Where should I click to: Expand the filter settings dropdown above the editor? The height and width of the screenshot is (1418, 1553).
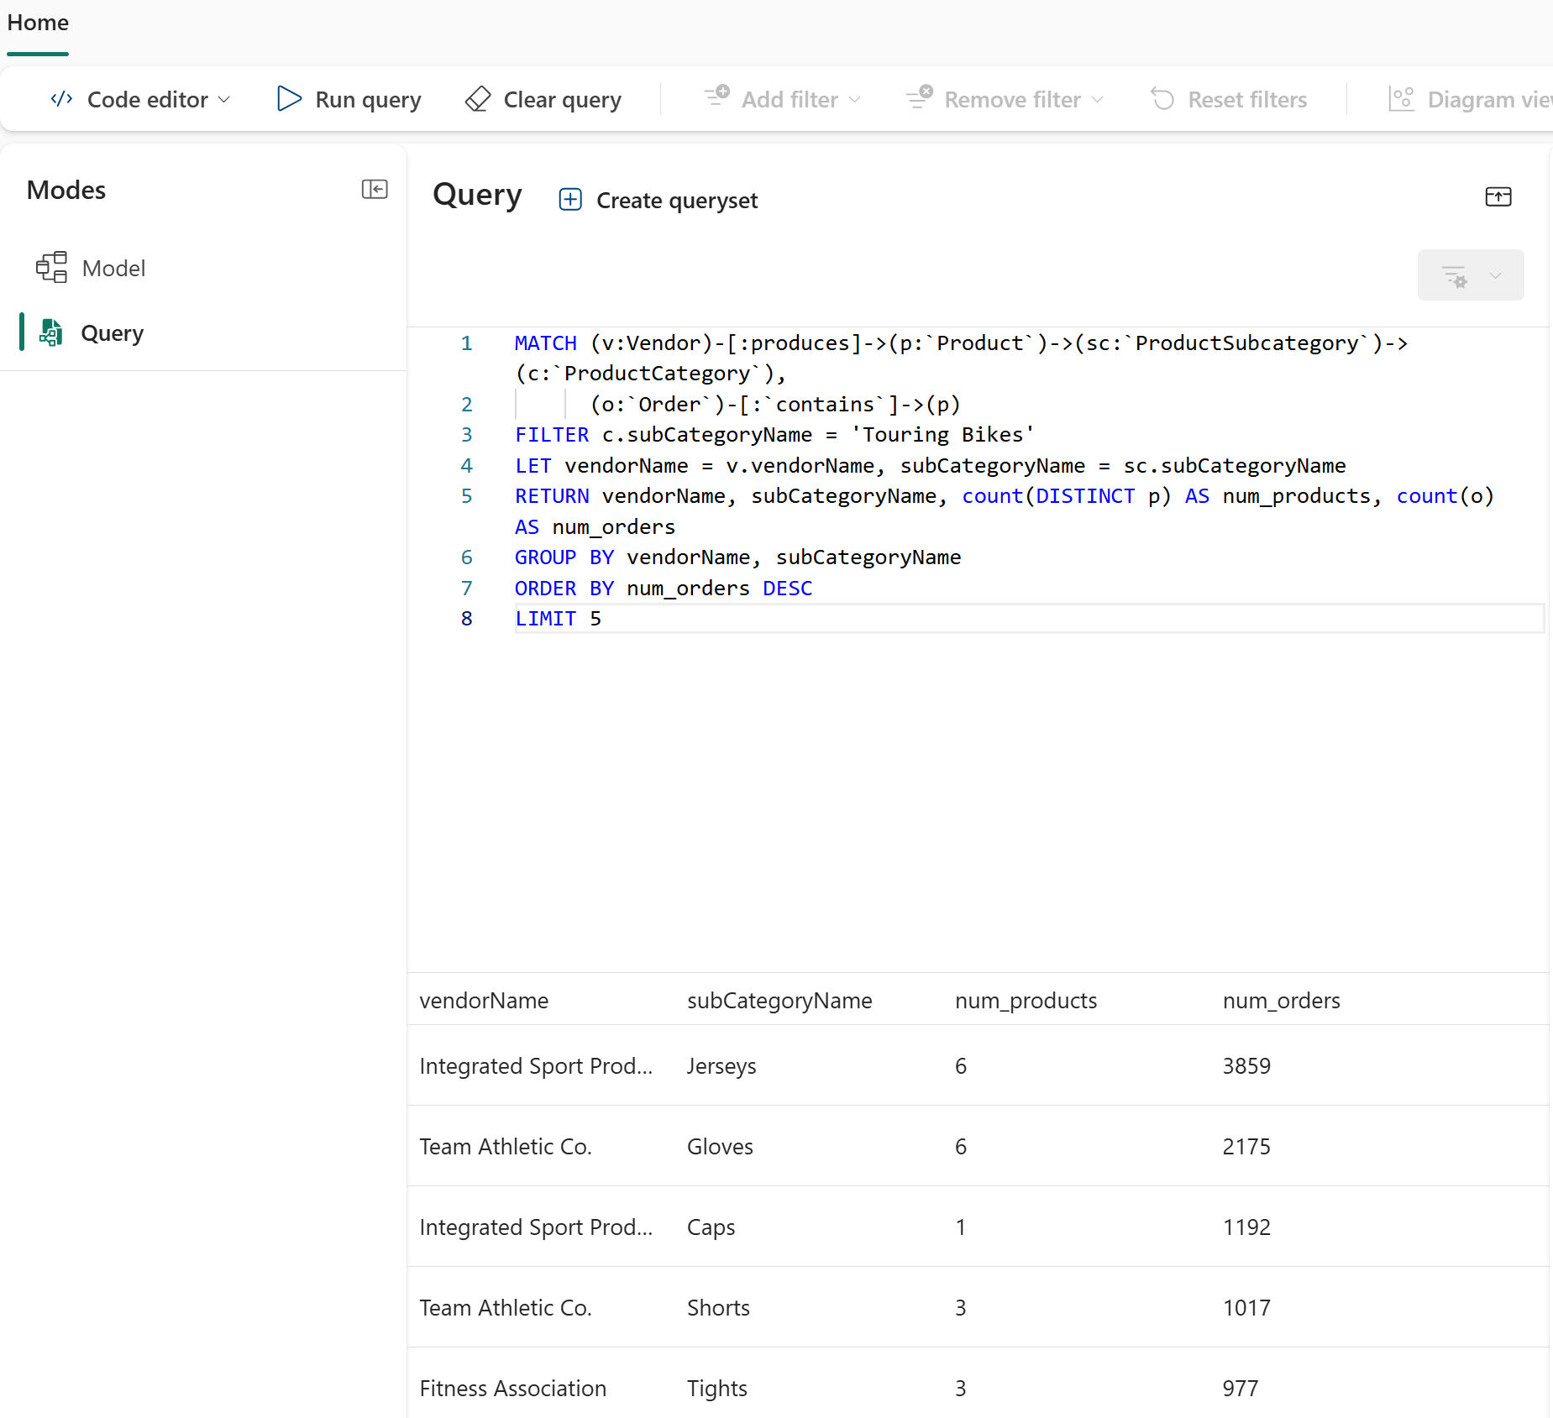tap(1495, 275)
